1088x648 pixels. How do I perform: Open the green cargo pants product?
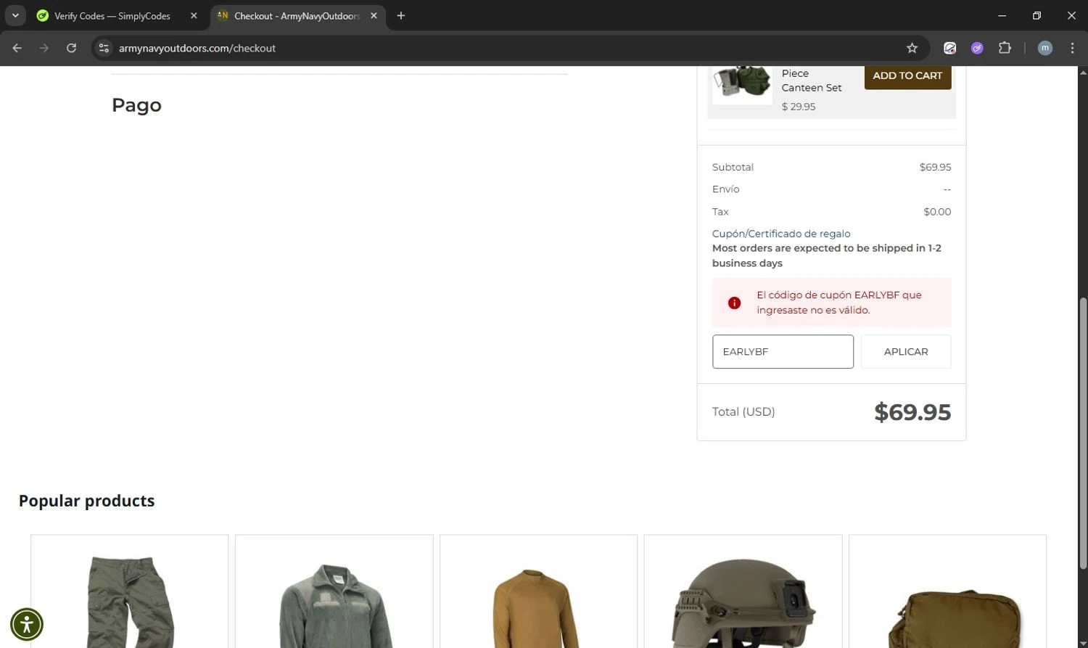pyautogui.click(x=130, y=591)
